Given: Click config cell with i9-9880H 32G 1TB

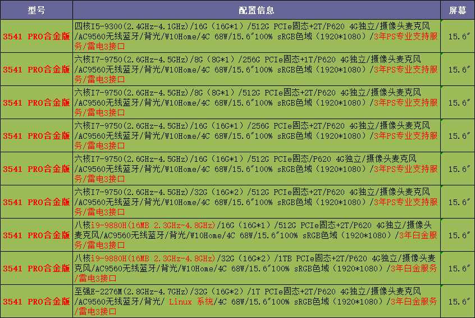Looking at the screenshot, I should tap(257, 269).
